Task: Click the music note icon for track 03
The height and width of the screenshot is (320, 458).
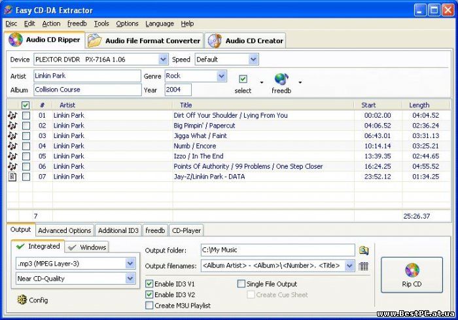Action: coord(12,136)
